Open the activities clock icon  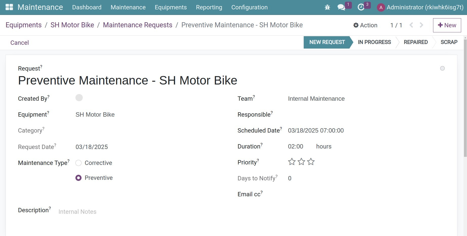tap(361, 7)
